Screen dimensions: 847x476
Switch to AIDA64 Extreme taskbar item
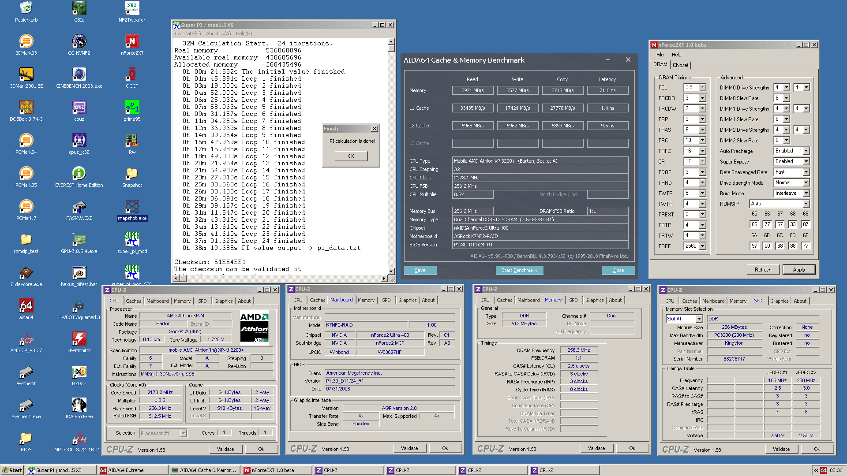click(133, 470)
